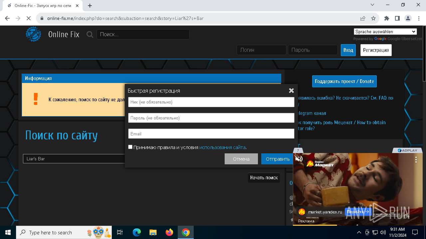Click the Liar's Bar search field

click(x=74, y=159)
